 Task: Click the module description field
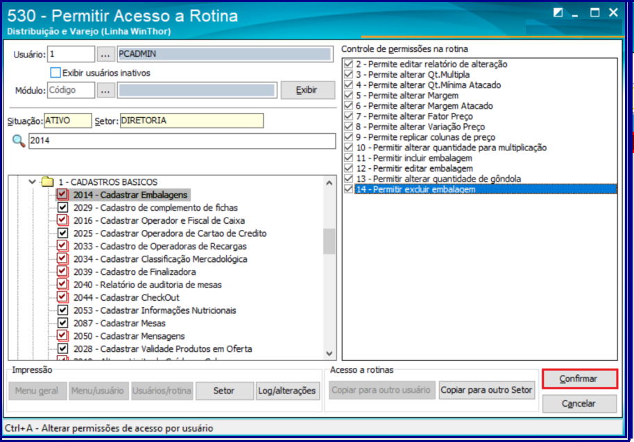(x=197, y=90)
